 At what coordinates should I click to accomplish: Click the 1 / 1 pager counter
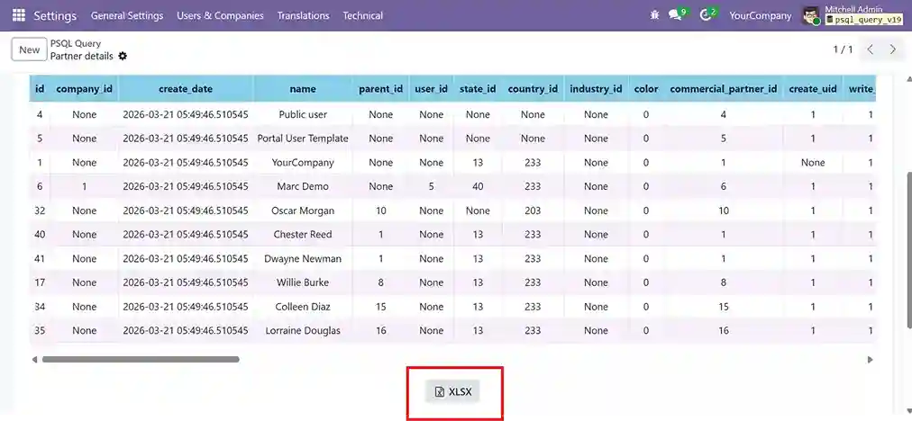pyautogui.click(x=843, y=49)
